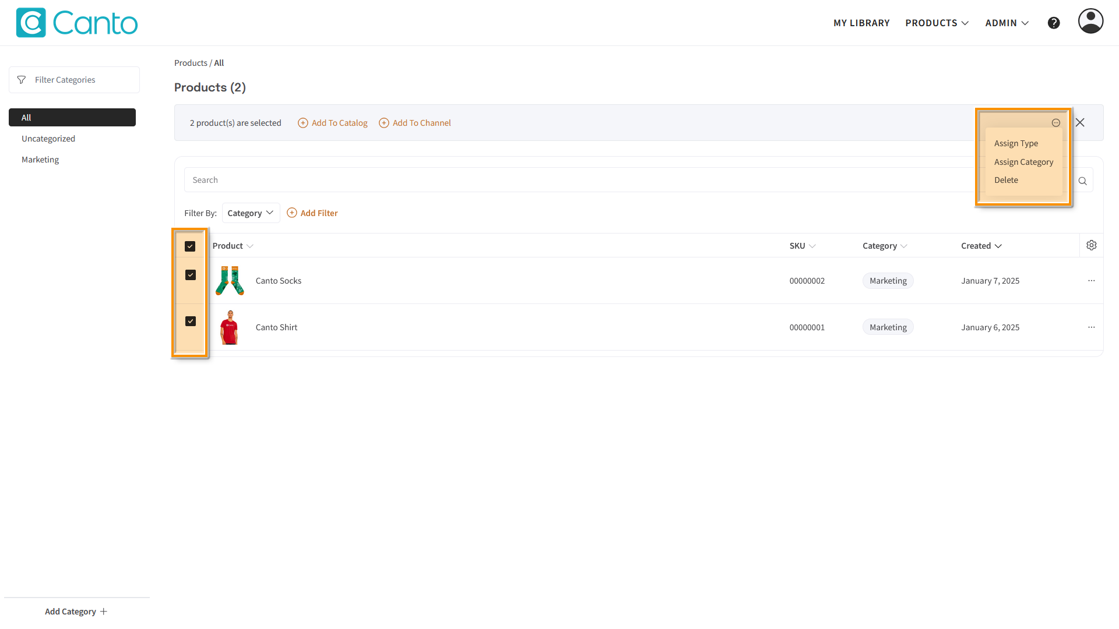Go to MY LIBRARY
Viewport: 1119px width, 629px height.
tap(861, 23)
